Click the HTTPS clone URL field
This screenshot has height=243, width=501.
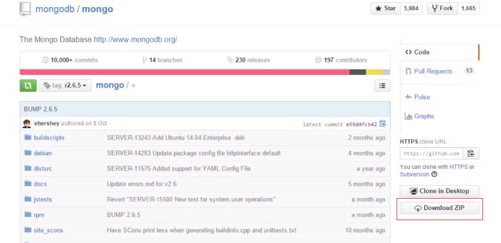pos(431,153)
